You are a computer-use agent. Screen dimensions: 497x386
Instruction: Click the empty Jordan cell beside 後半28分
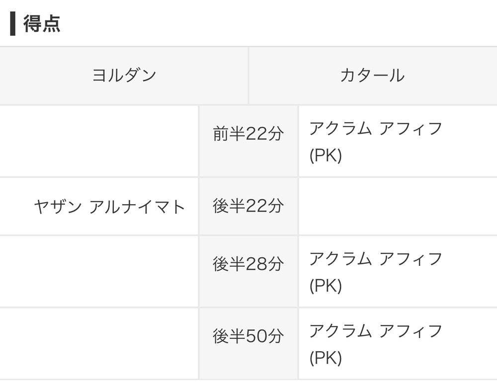click(99, 271)
